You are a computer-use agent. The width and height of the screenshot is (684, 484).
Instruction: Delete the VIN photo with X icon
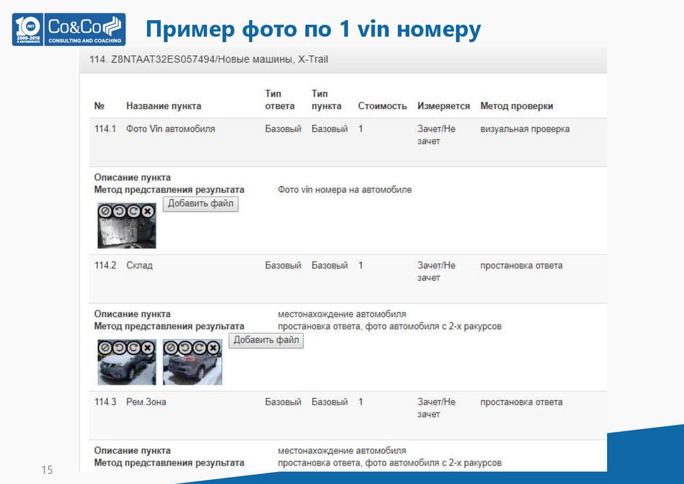click(148, 210)
